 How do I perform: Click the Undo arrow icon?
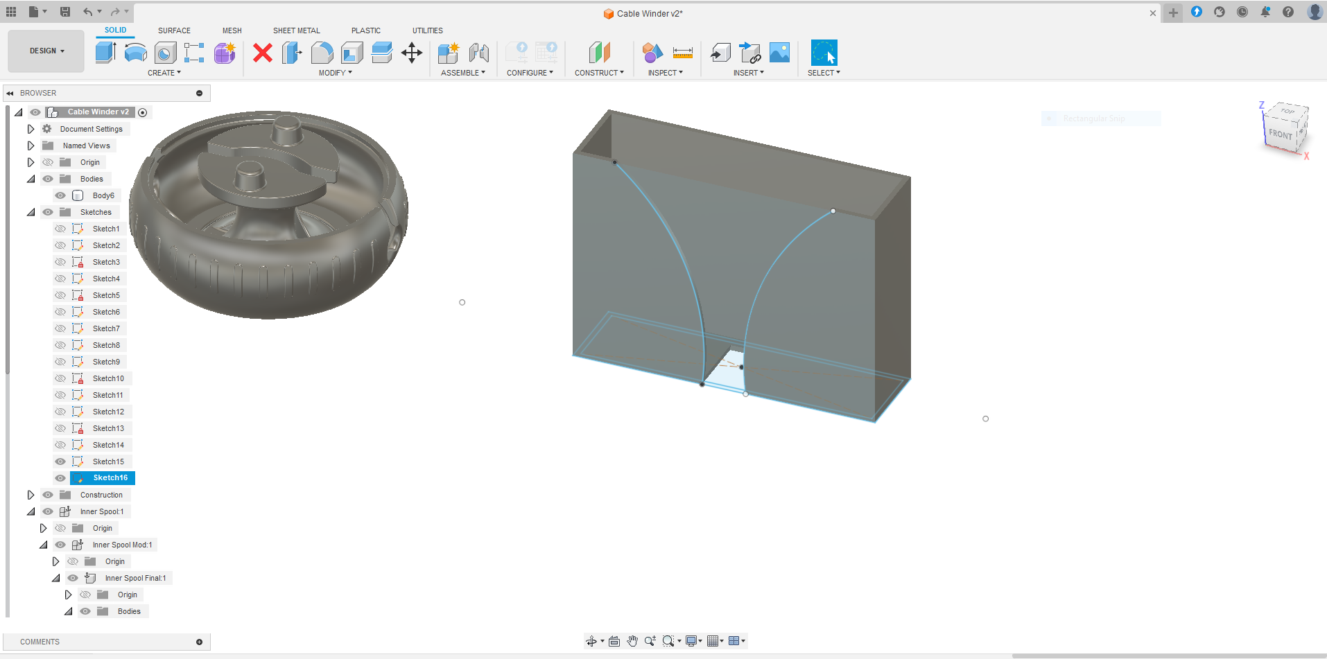point(87,12)
